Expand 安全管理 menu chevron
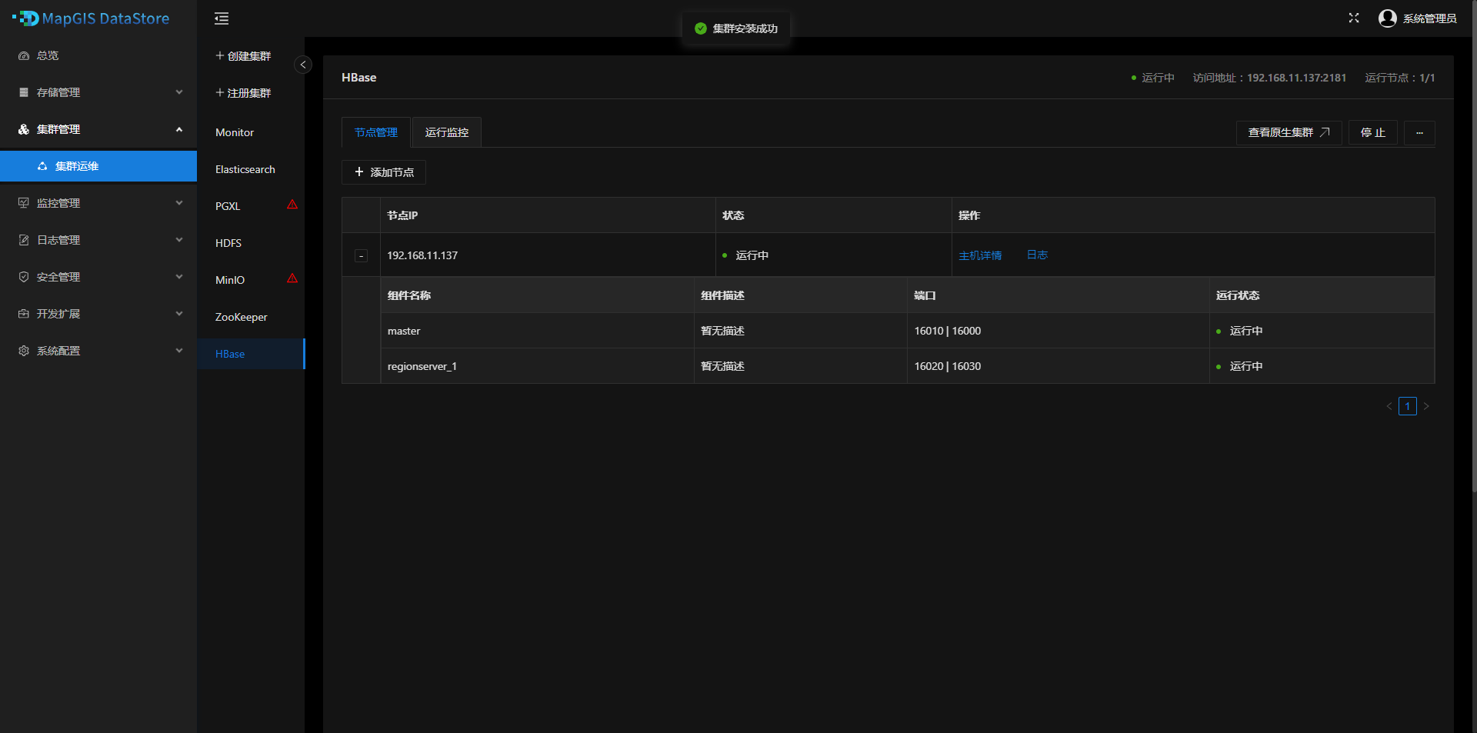Screen dimensions: 1477x733 tap(179, 277)
